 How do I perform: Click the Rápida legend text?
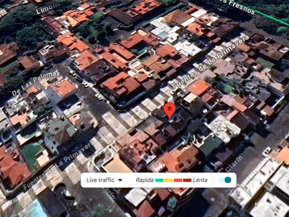(x=144, y=180)
